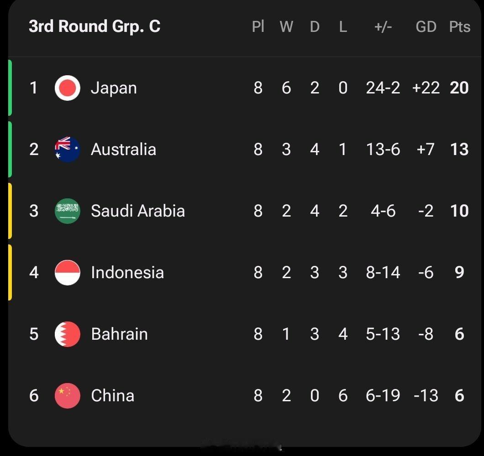The width and height of the screenshot is (484, 456).
Task: Click the Japan flag icon
Action: (67, 88)
